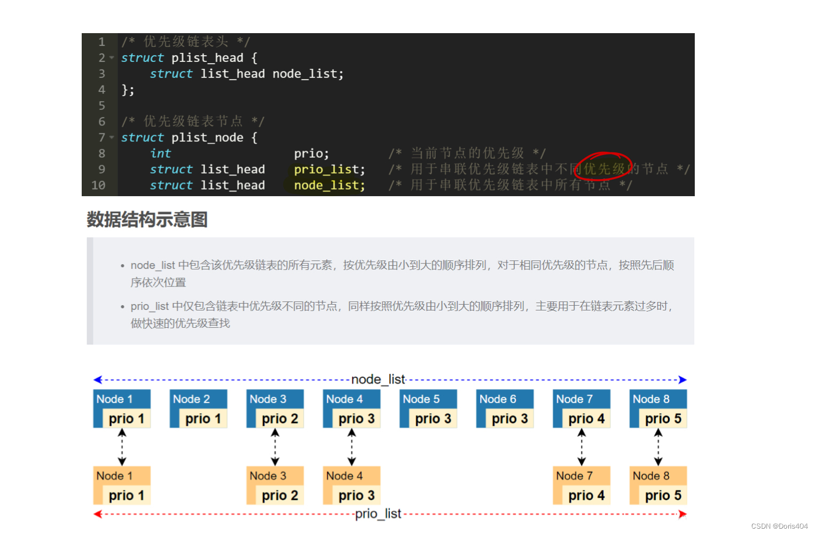Click the '数据结构示意图' heading
Viewport: 816px width, 534px height.
[x=147, y=220]
